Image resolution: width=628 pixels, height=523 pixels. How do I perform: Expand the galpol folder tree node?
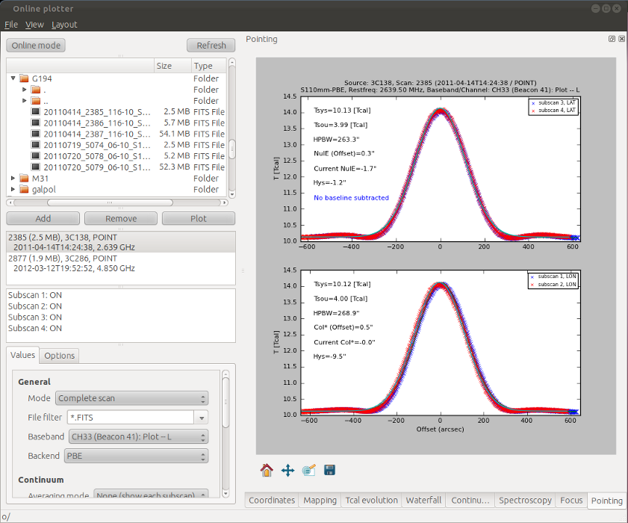(x=13, y=189)
